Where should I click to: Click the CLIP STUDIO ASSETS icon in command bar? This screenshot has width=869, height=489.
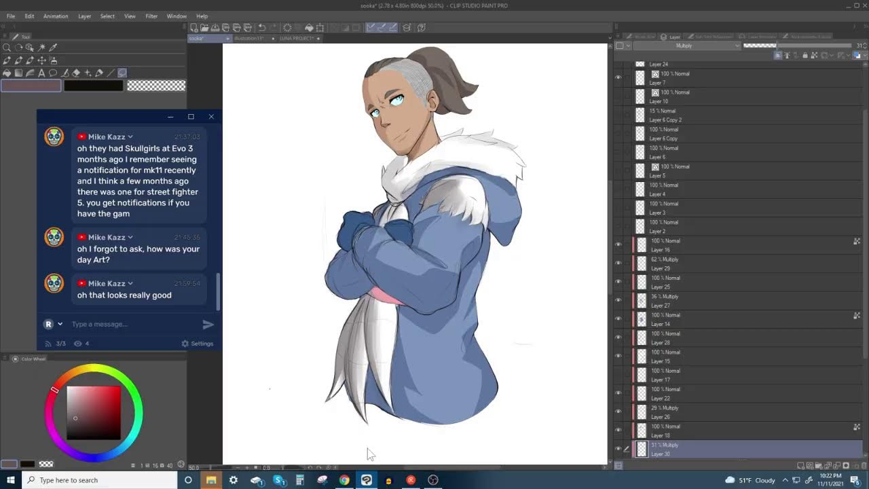pos(407,28)
